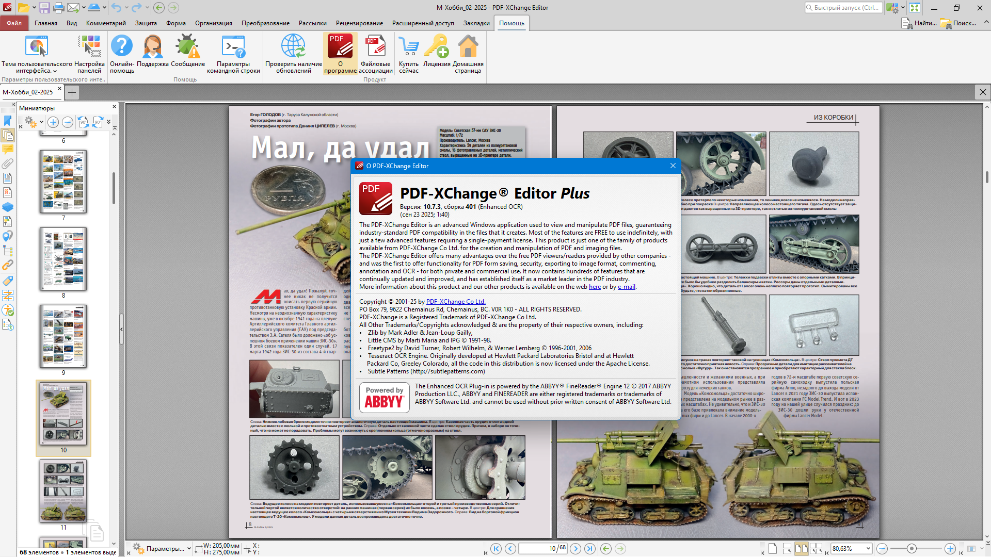Go to the last page in navigation bar
This screenshot has height=557, width=991.
(590, 549)
